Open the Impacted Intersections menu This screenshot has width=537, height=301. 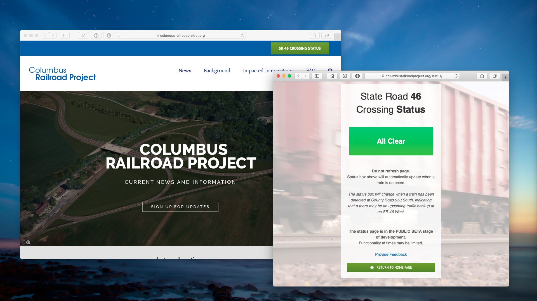[258, 71]
